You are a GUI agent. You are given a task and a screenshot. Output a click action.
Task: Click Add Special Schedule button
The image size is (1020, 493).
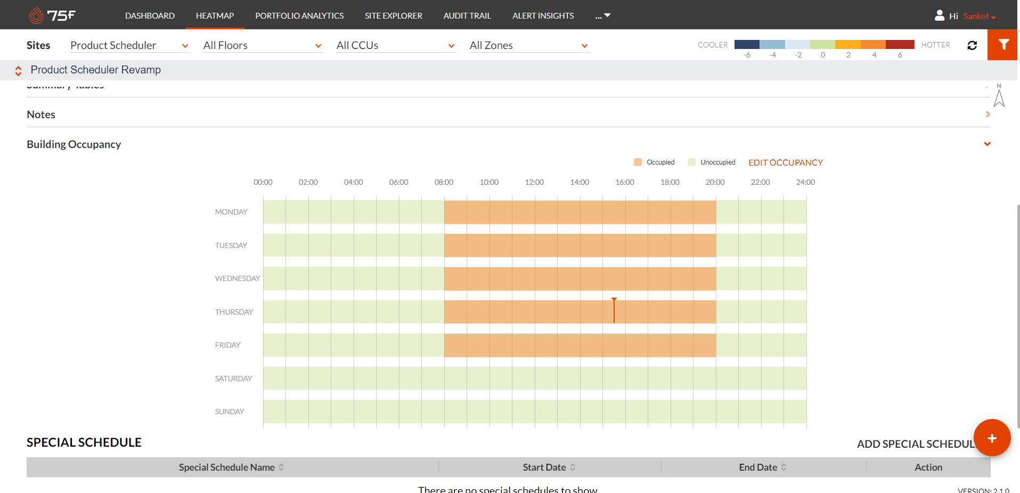point(915,444)
